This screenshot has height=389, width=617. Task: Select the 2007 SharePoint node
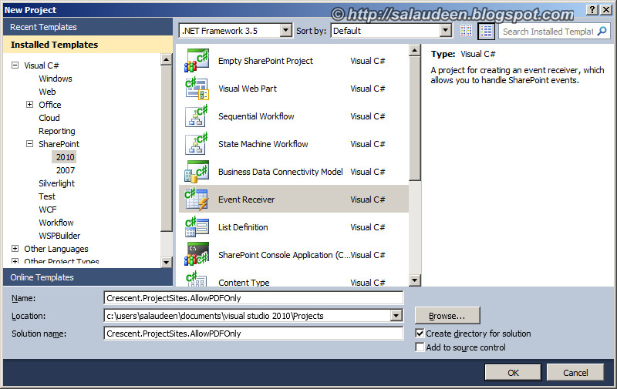point(66,170)
